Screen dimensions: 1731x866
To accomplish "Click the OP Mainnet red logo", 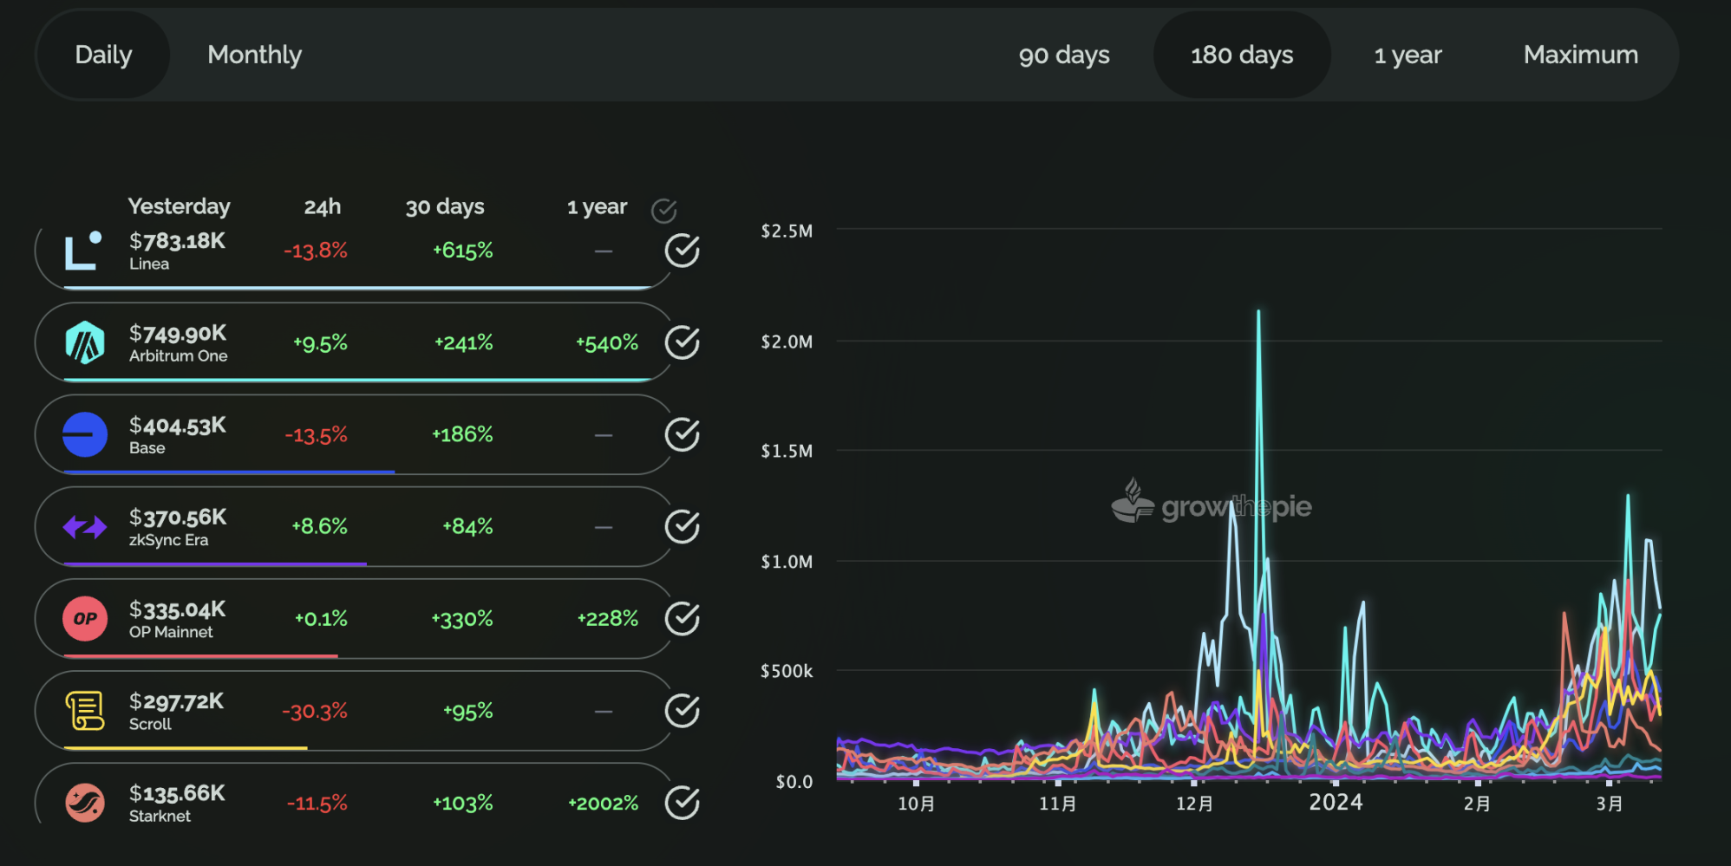I will point(85,619).
